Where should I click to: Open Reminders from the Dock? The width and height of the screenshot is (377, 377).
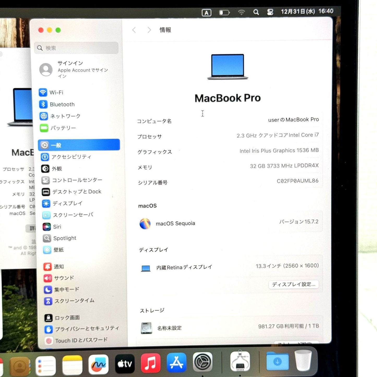point(46,366)
